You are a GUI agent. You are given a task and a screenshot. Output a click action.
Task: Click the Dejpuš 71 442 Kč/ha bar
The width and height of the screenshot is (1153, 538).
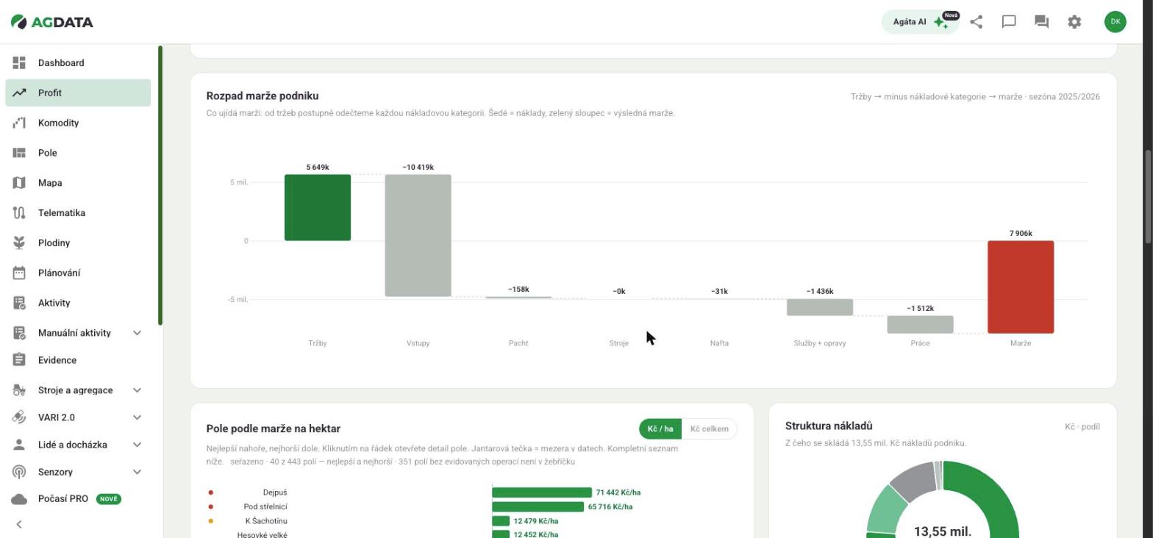point(542,492)
